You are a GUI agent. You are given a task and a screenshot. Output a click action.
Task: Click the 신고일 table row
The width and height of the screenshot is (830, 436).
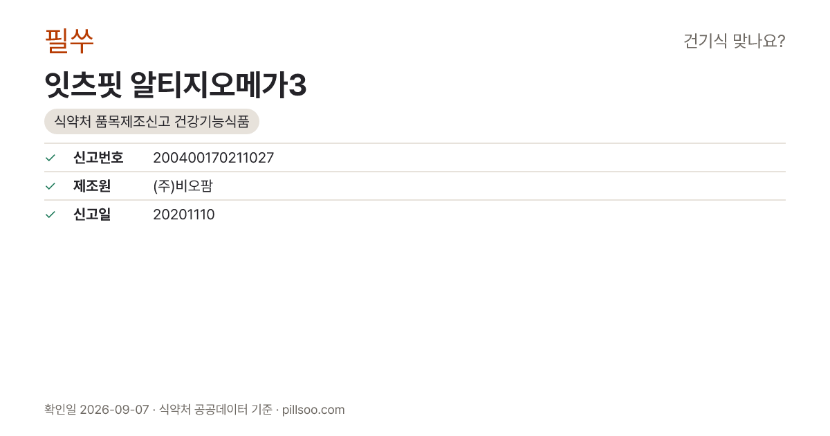point(415,215)
